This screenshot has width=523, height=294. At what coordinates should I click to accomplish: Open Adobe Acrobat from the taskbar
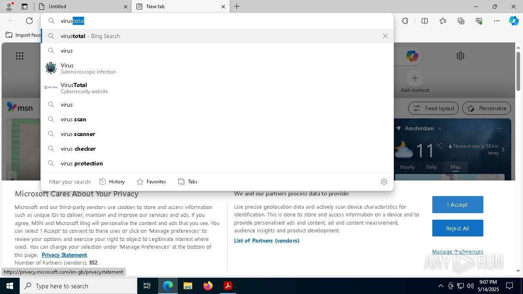[x=228, y=286]
